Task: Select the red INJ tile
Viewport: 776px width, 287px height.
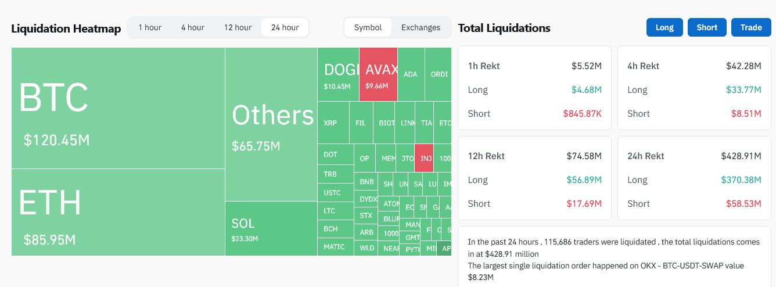Action: tap(423, 158)
